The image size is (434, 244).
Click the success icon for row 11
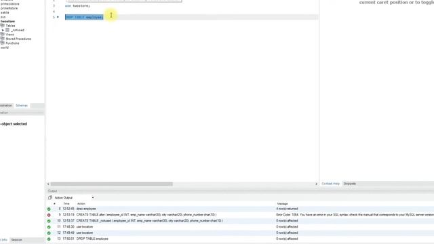click(49, 227)
